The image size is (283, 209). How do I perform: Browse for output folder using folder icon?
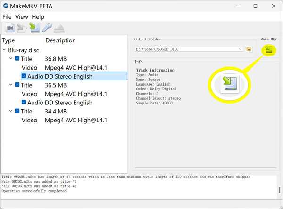[x=249, y=49]
